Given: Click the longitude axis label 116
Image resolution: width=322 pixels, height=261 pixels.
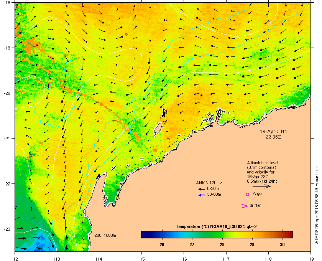Looking at the screenshot, I should pos(184,258).
